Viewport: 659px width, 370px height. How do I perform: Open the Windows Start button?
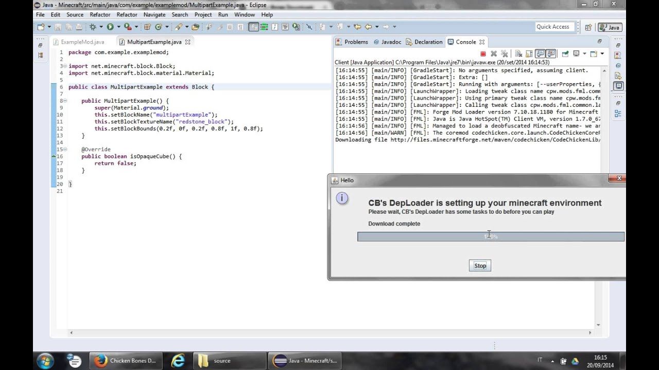pos(45,361)
